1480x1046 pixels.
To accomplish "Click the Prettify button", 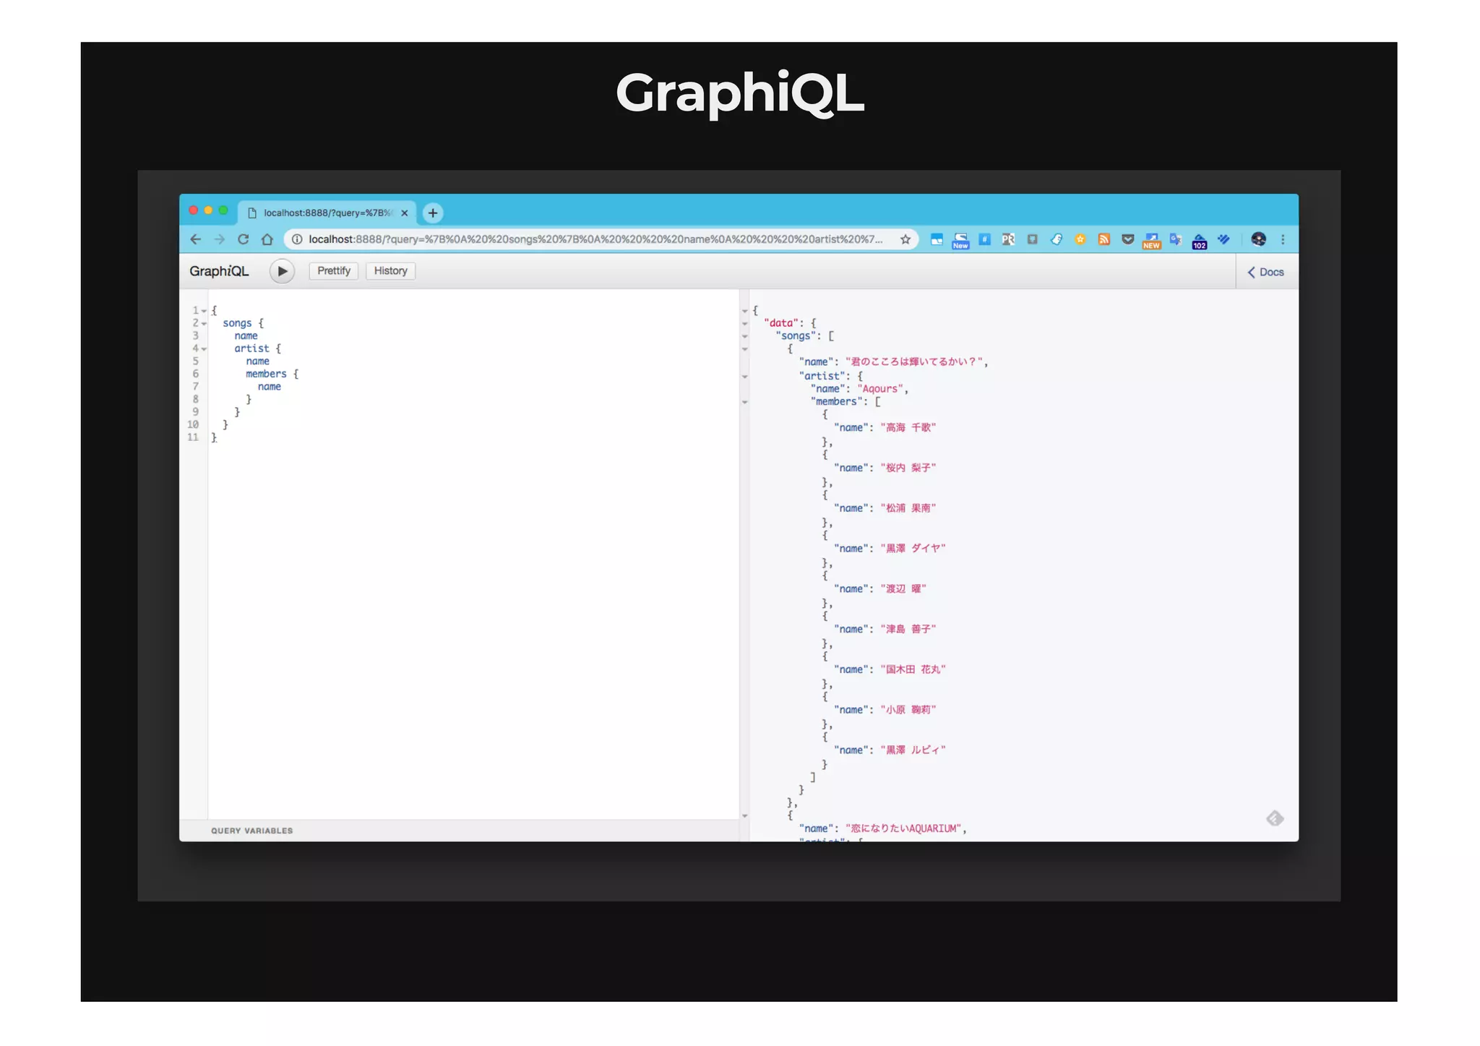I will (x=333, y=271).
